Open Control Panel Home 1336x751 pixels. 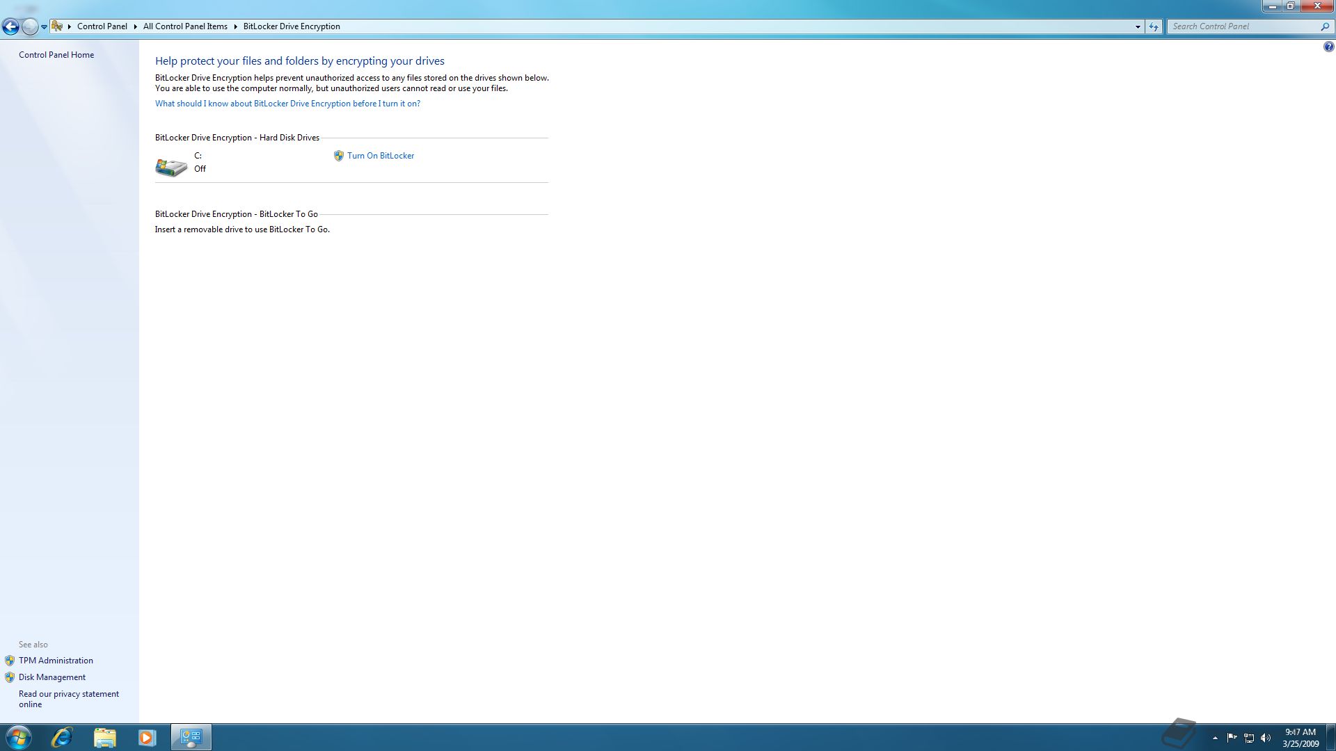56,55
